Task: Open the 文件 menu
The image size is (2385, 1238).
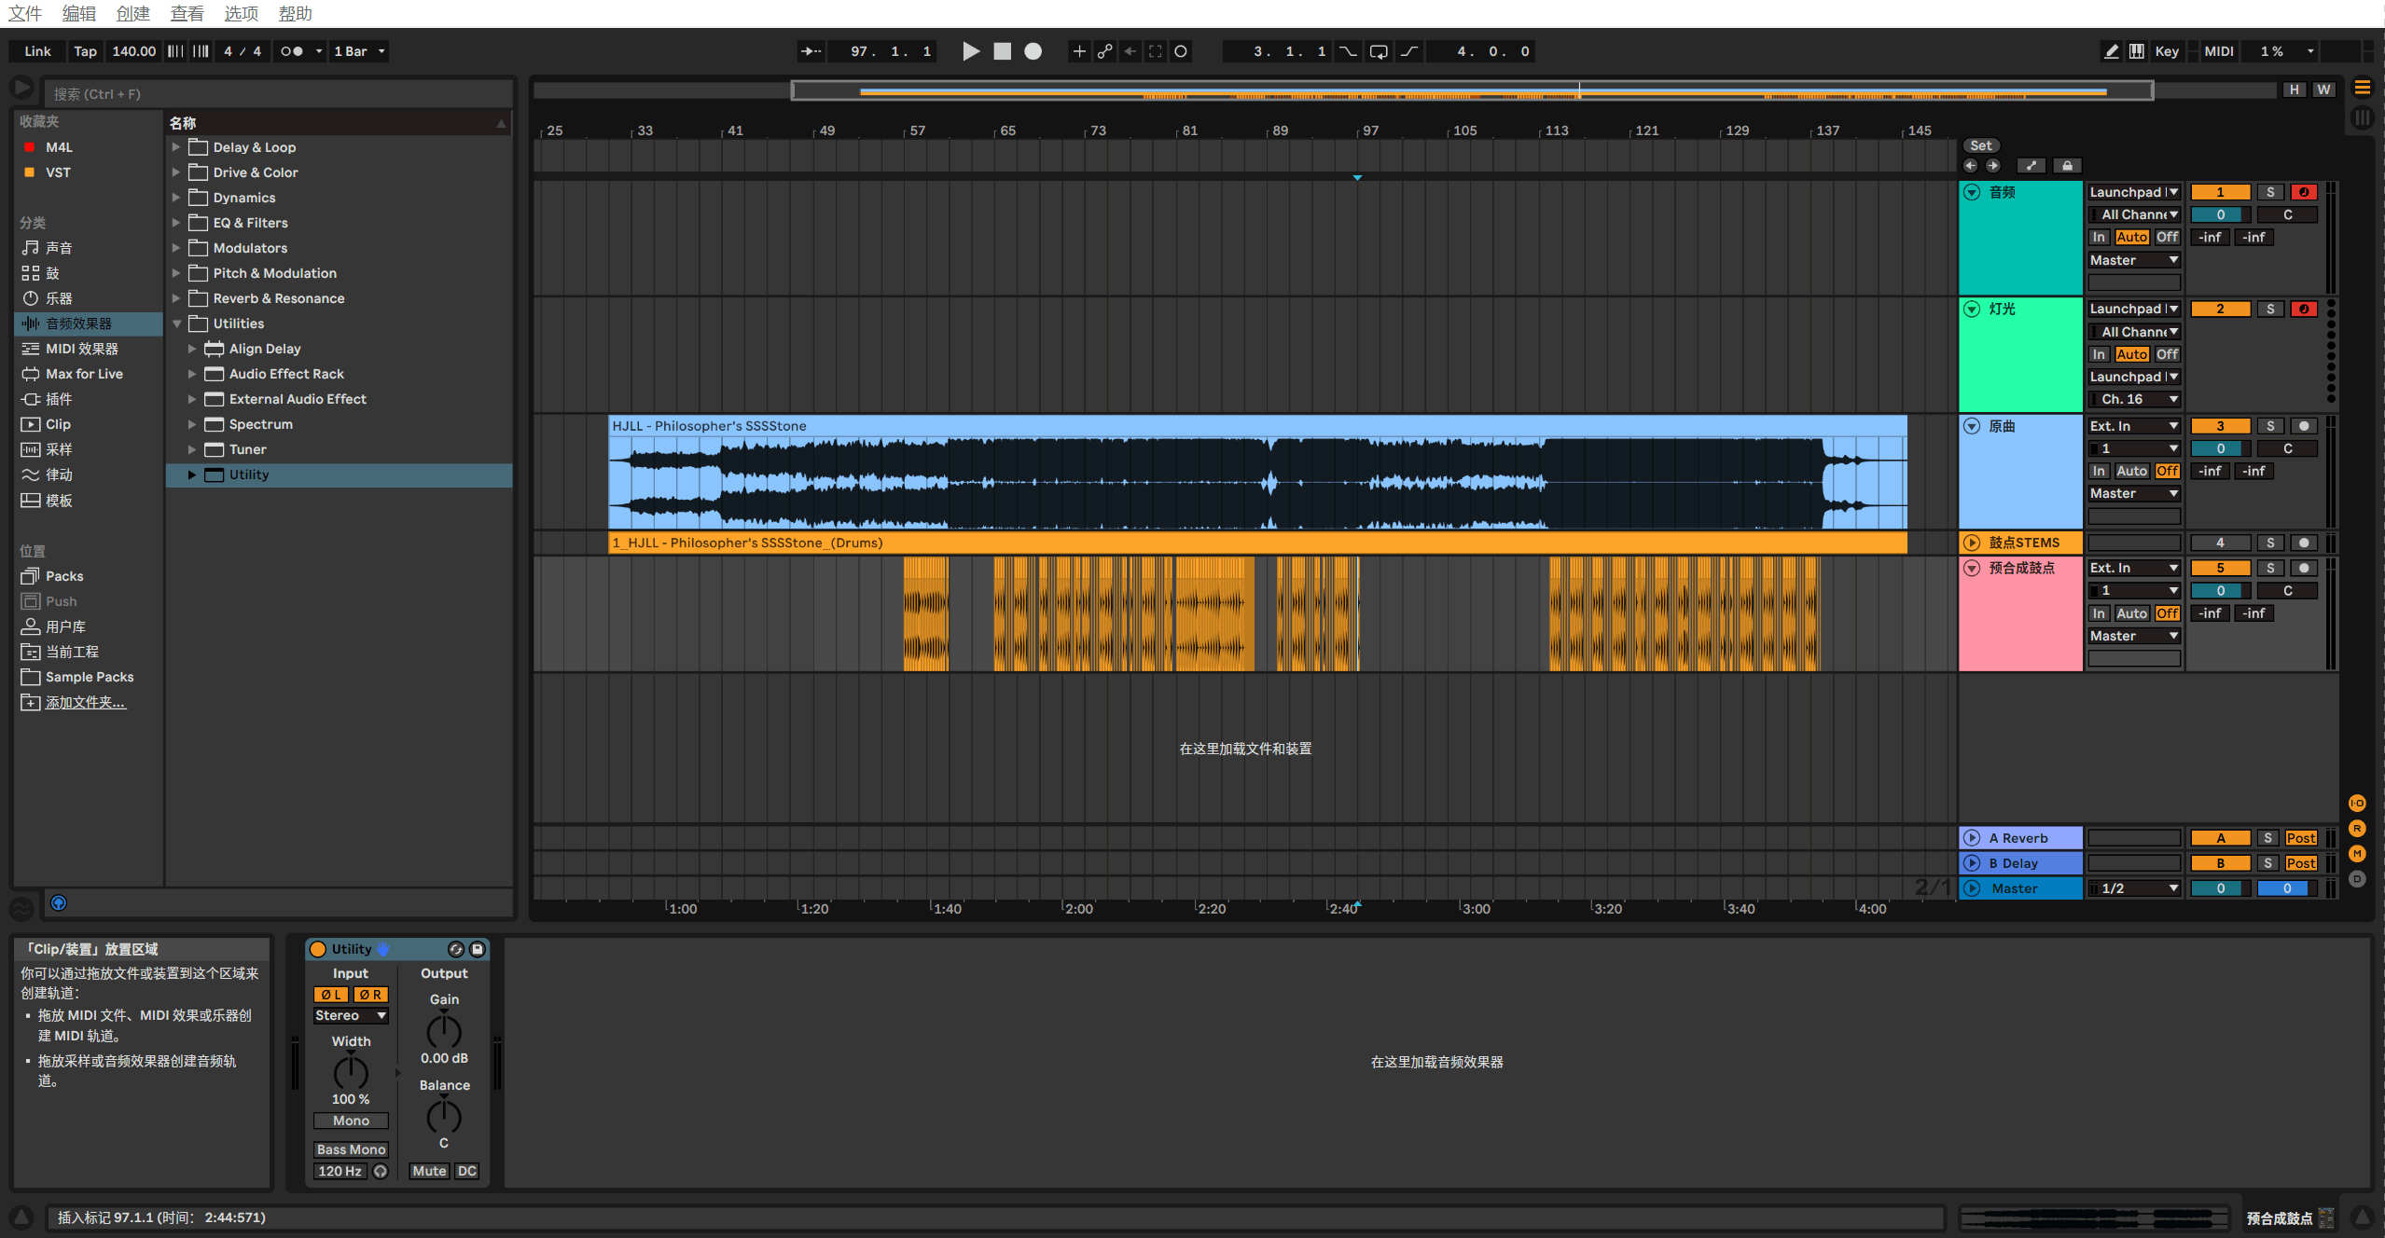Action: coord(25,13)
